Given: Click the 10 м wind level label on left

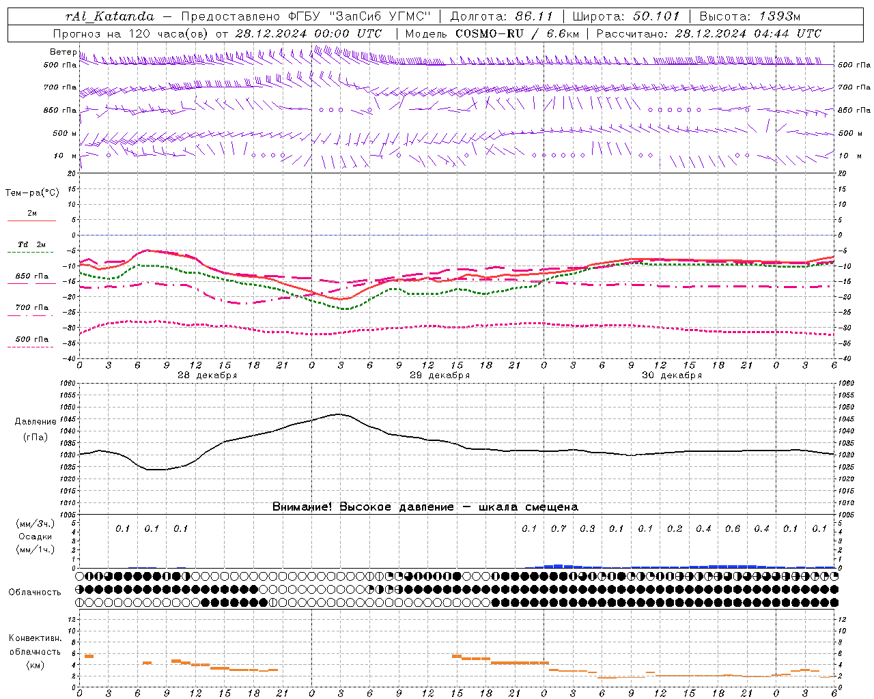Looking at the screenshot, I should point(66,156).
